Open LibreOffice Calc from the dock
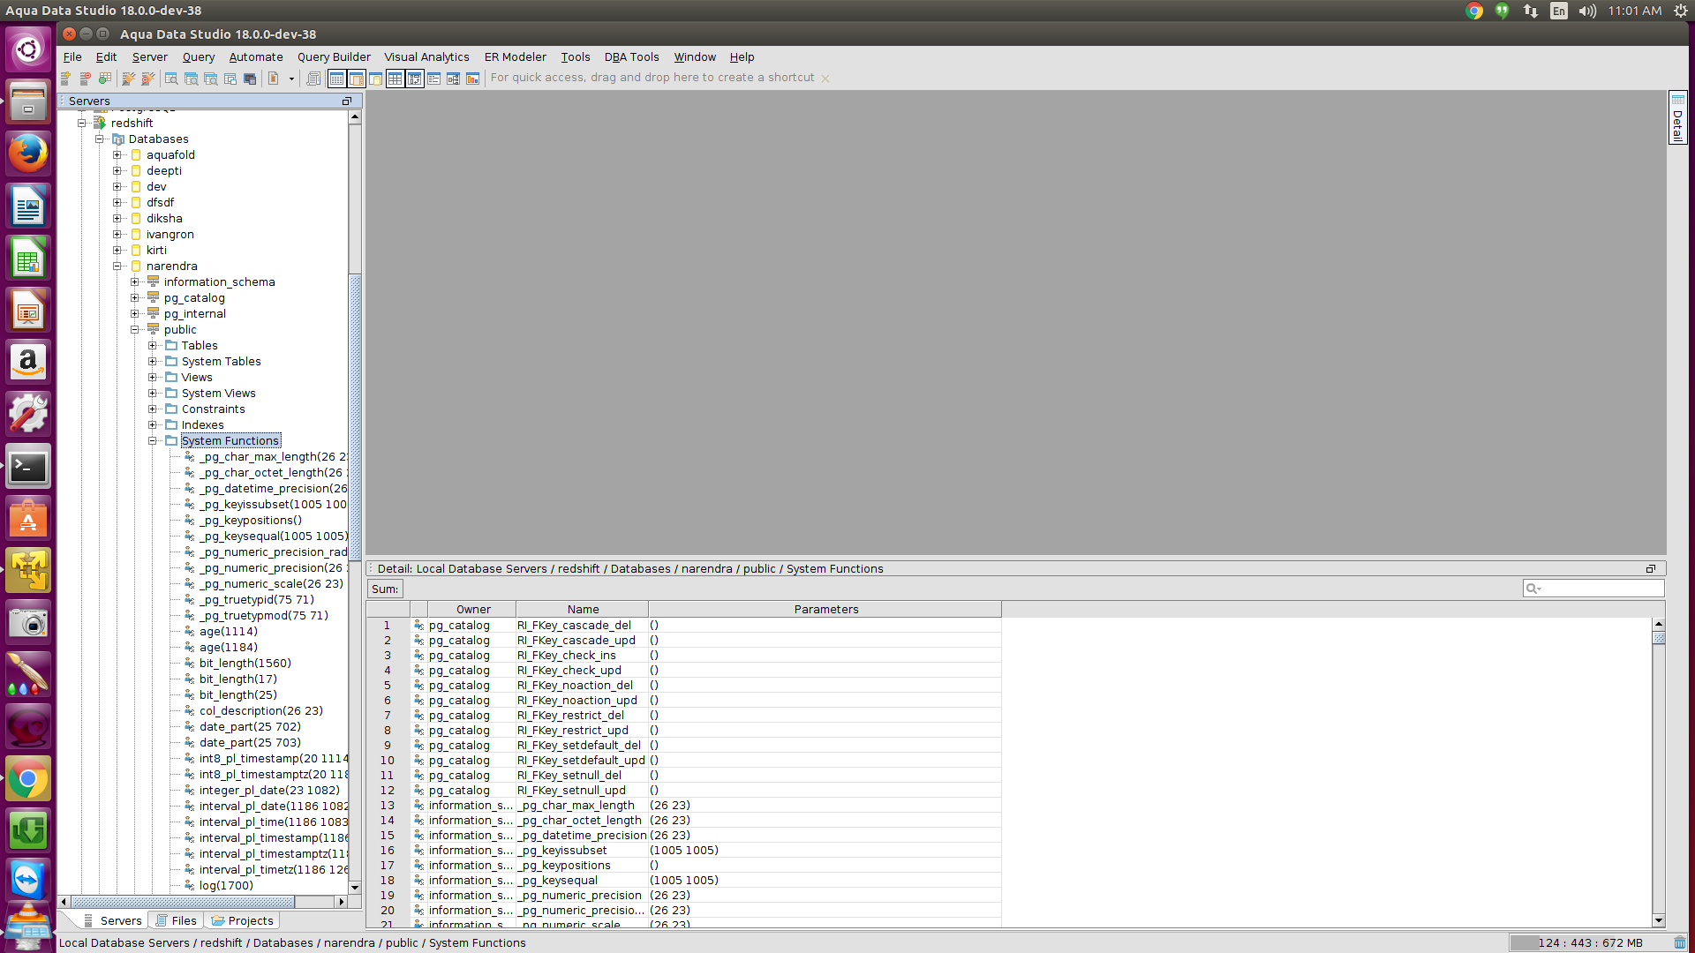1695x953 pixels. [x=28, y=259]
